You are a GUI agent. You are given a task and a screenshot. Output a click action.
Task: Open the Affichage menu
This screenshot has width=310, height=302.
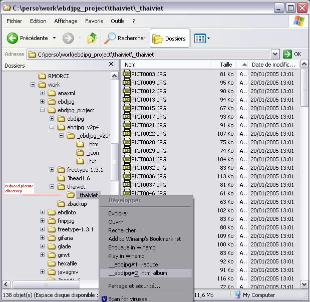pyautogui.click(x=66, y=21)
